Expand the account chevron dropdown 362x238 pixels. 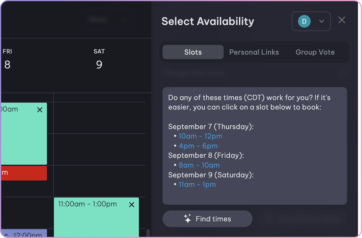(x=322, y=21)
